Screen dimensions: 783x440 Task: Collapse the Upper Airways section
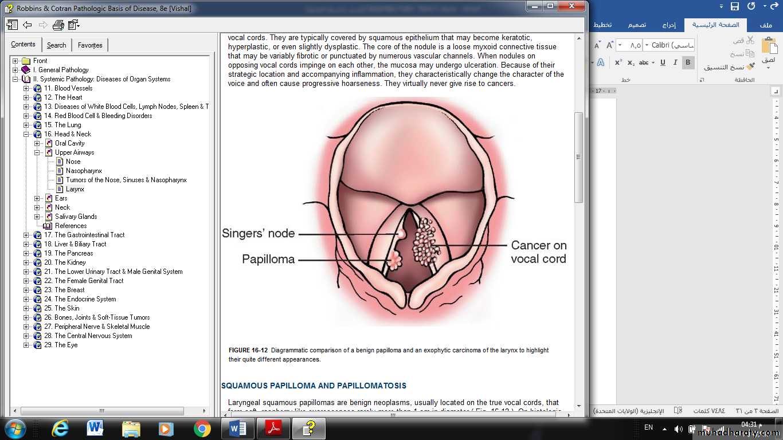37,152
